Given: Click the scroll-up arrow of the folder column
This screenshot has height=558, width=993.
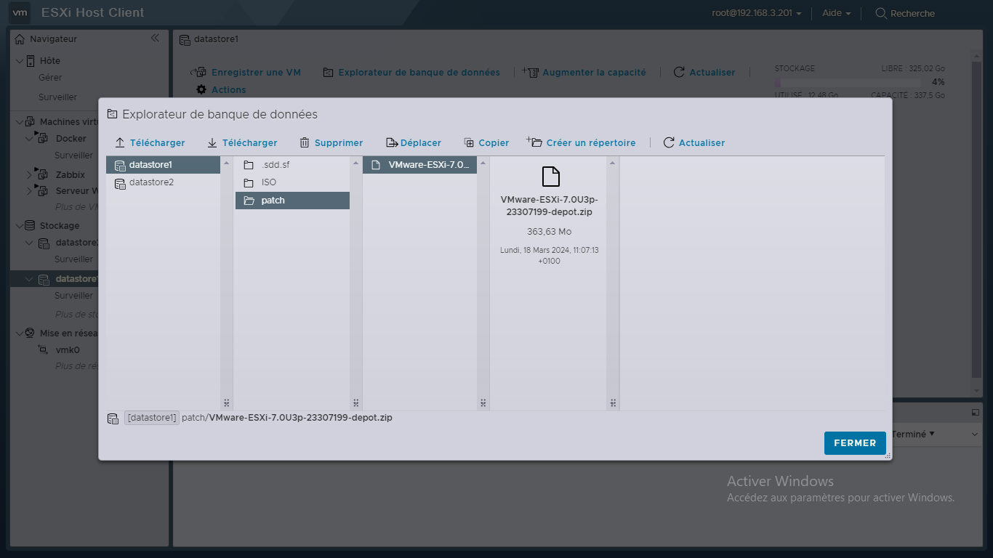Looking at the screenshot, I should point(355,162).
